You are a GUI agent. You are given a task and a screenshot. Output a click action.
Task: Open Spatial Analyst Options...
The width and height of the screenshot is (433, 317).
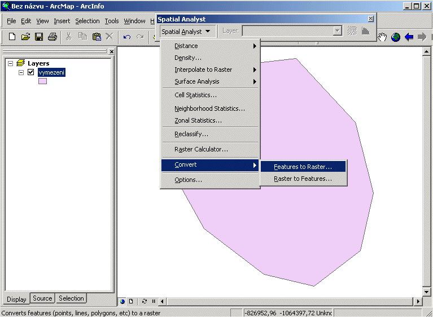(210, 180)
